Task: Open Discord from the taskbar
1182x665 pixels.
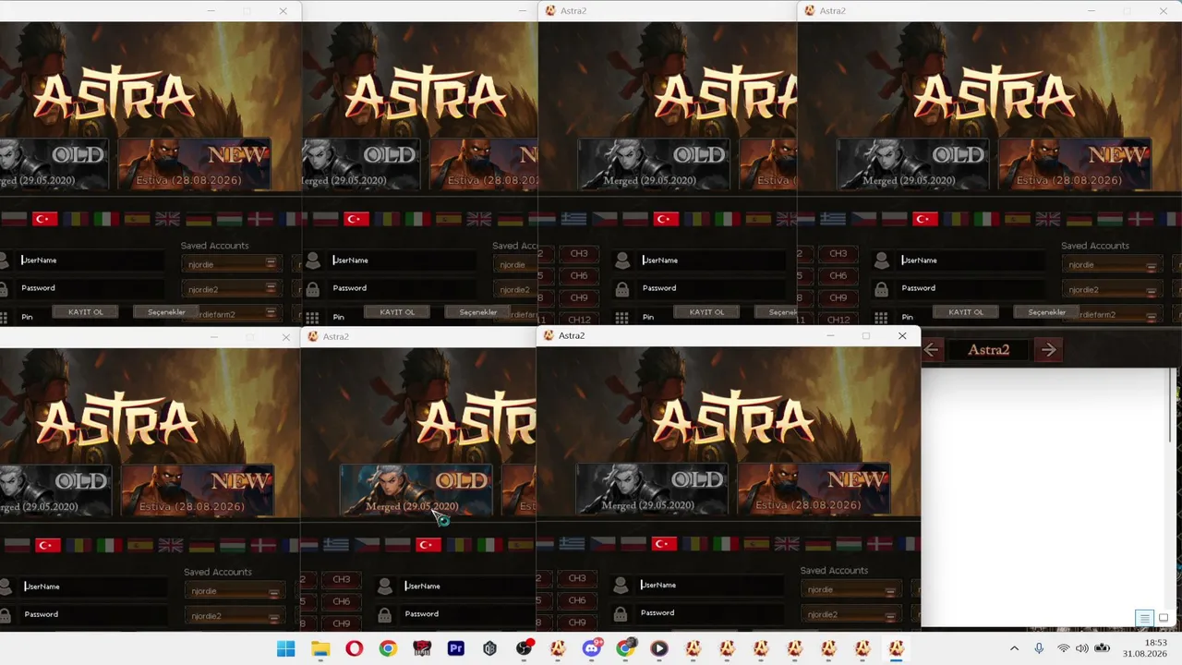Action: pyautogui.click(x=592, y=648)
